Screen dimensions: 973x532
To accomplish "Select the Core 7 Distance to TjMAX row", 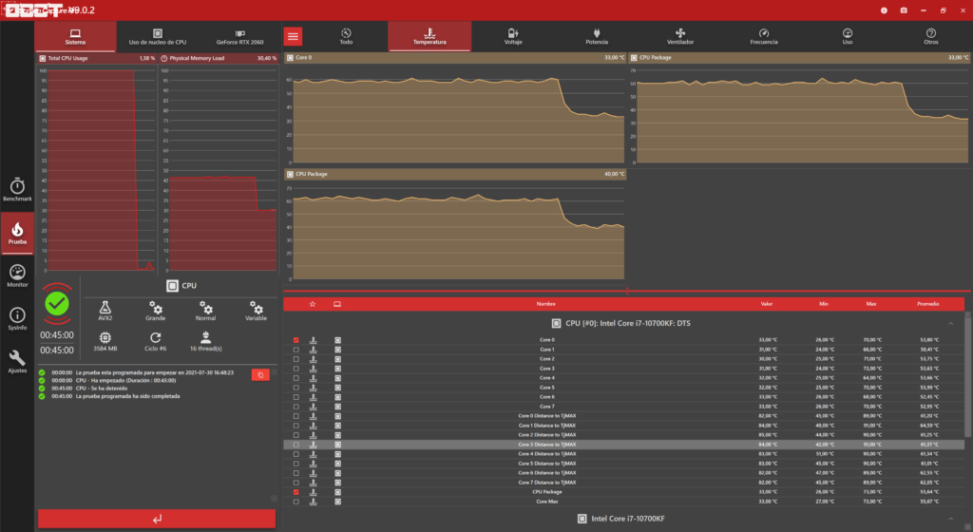I will click(x=623, y=483).
